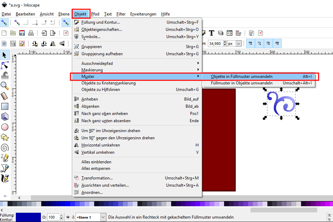Click the Select all objects icon
333x222 pixels.
[4, 44]
